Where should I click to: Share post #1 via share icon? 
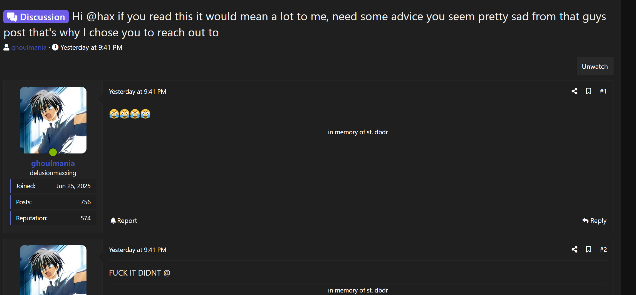(x=575, y=91)
